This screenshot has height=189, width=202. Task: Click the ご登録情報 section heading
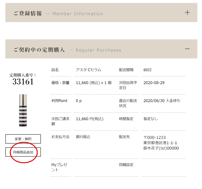[x=28, y=13]
